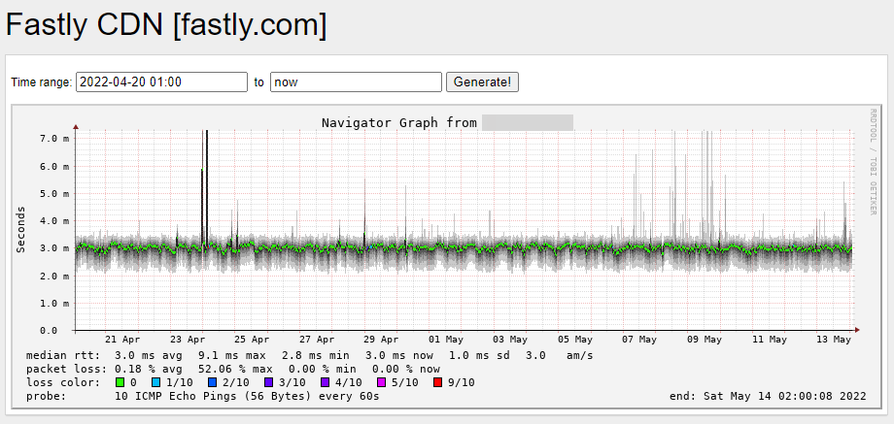Click the 1.0 m y-axis value
The width and height of the screenshot is (894, 424).
click(55, 303)
